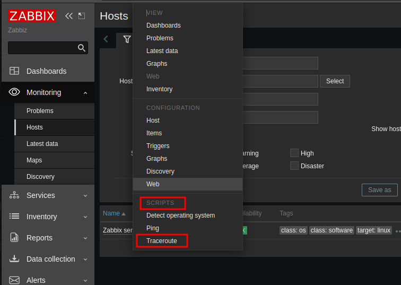Collapse sidebar with double-chevron icon
This screenshot has height=285, width=401.
coord(69,16)
